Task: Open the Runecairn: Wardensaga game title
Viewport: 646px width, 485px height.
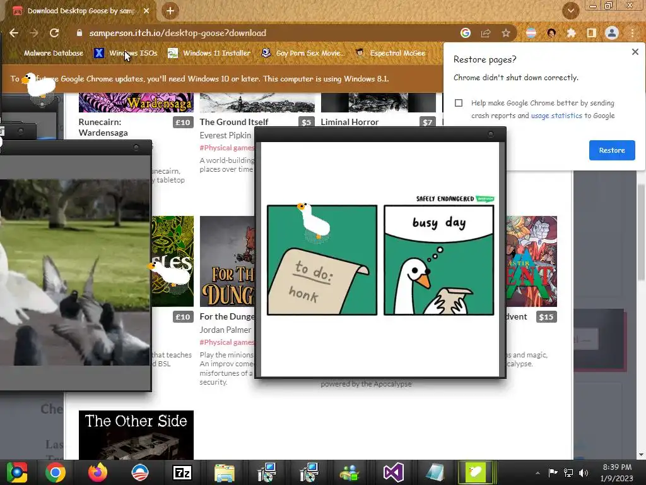Action: [103, 128]
